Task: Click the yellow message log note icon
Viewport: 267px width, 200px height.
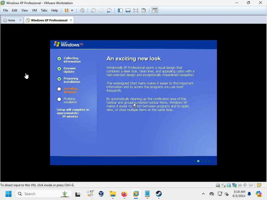Action: pos(259,185)
